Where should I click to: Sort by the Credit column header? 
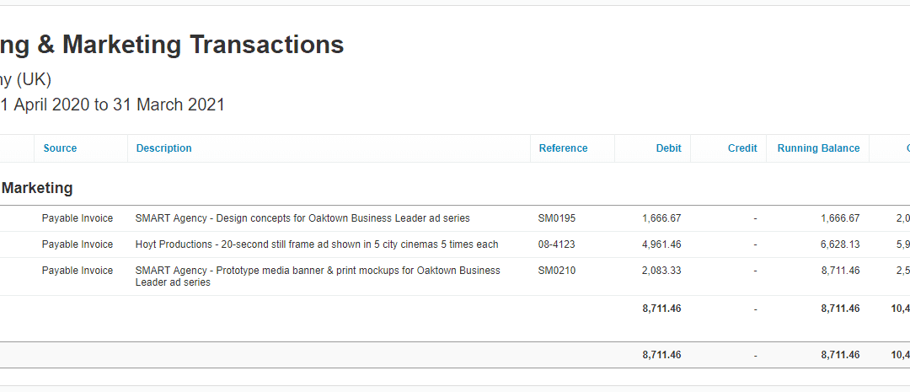742,148
